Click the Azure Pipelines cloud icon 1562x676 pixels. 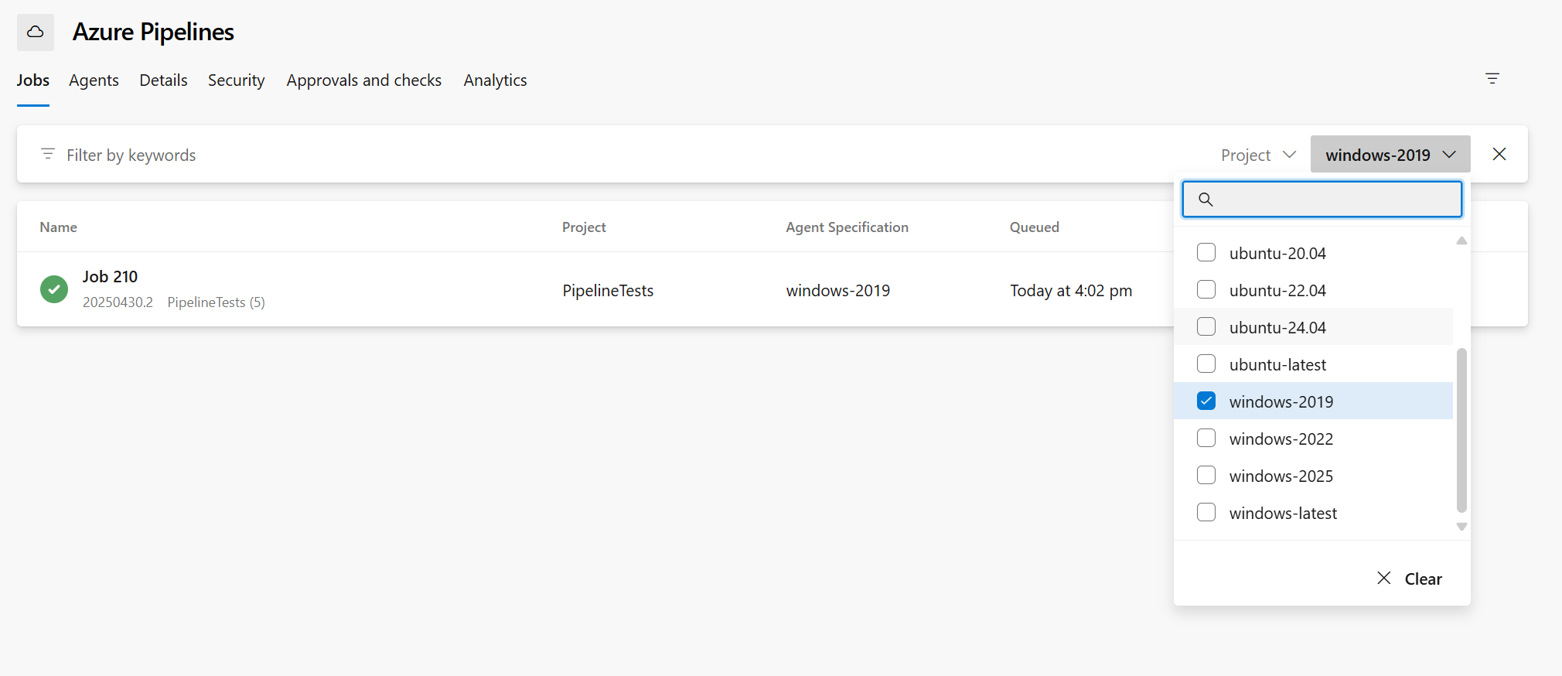click(36, 32)
